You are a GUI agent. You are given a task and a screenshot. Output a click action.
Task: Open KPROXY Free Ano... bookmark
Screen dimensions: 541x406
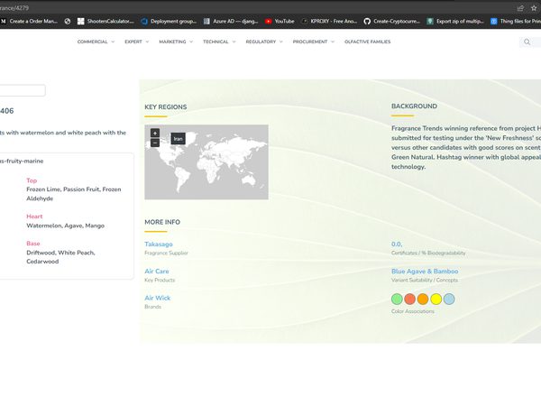pos(329,21)
